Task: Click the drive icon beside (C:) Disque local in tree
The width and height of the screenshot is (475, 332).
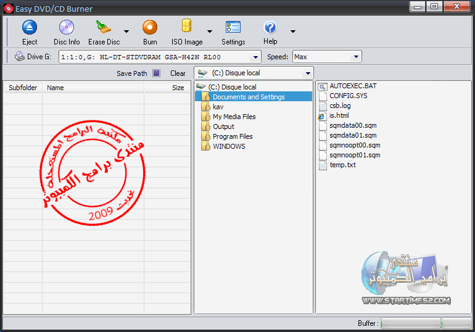Action: [x=201, y=86]
